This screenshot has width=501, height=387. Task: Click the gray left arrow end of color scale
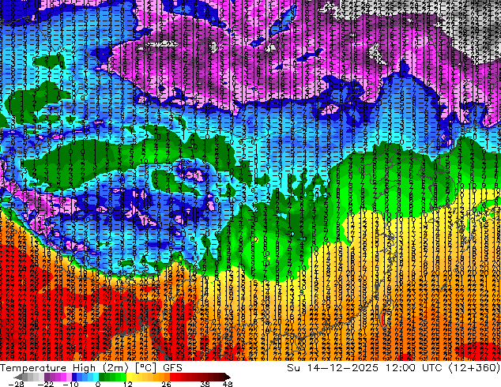coord(18,377)
